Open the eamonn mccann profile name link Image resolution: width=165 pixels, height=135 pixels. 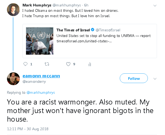[x=41, y=76]
